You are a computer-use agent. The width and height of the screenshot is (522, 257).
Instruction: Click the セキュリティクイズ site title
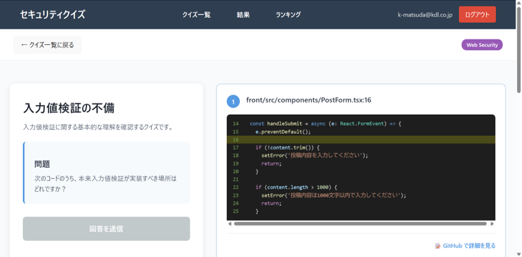52,15
